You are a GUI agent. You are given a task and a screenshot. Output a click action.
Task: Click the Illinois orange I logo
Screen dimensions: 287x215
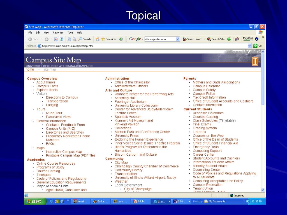(255, 61)
